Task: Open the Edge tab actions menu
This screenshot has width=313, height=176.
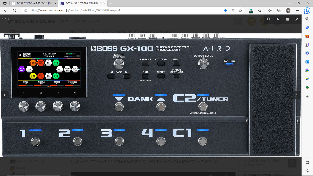Action: 5,3
